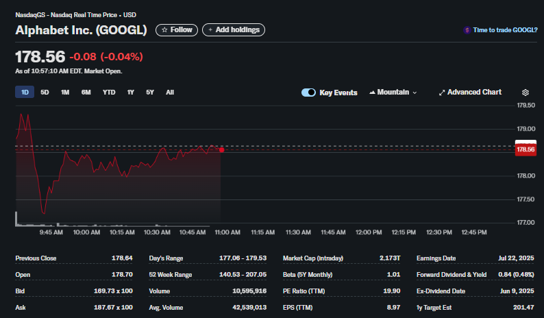The width and height of the screenshot is (544, 318).
Task: Toggle the Key Events switch
Action: point(308,93)
